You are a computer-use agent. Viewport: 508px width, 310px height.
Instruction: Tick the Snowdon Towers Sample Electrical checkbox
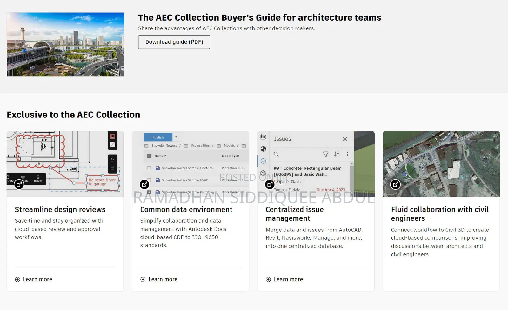point(149,168)
